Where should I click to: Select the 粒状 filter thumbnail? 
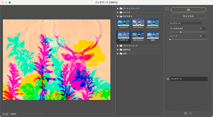tap(153, 36)
